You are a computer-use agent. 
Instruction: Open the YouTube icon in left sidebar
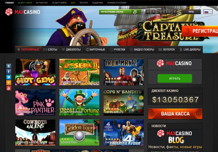point(9,88)
